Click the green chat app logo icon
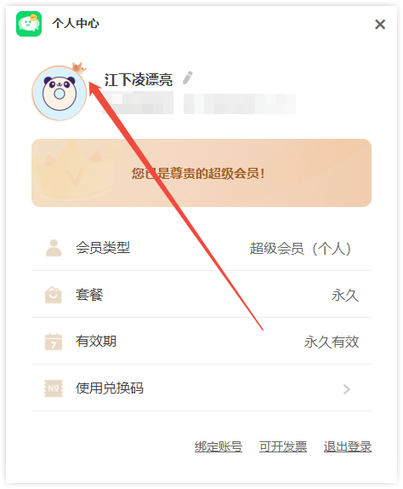 [x=29, y=24]
